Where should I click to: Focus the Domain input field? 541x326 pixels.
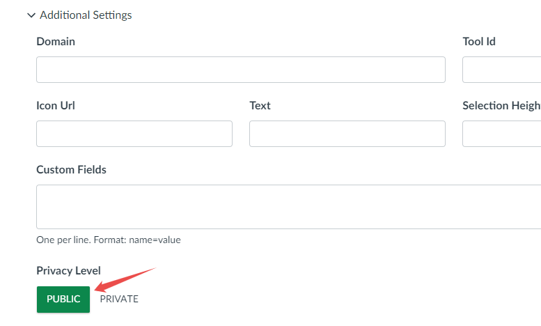(240, 70)
